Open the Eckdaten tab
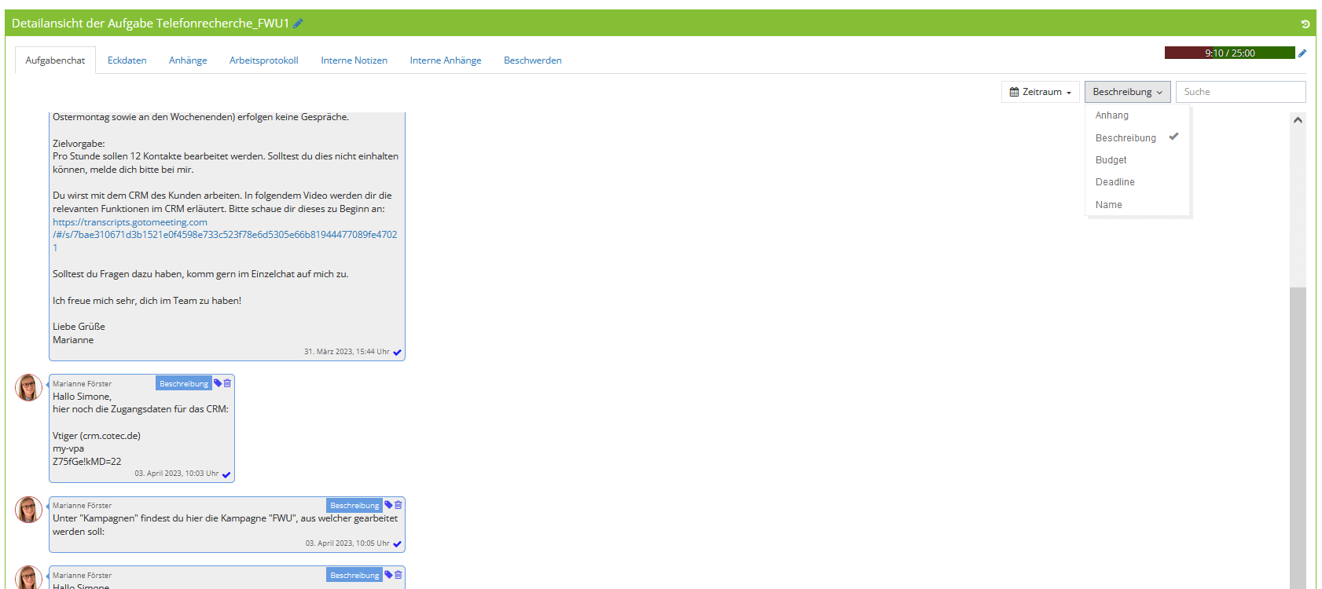 coord(127,60)
